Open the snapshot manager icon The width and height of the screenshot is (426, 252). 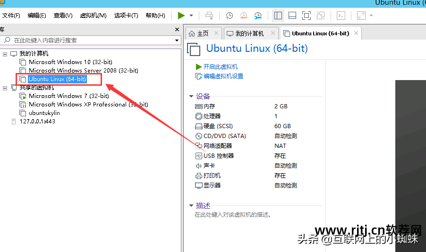(258, 16)
